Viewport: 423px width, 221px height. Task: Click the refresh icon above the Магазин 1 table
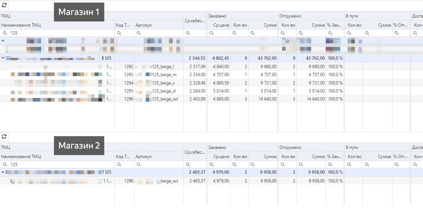4,5
